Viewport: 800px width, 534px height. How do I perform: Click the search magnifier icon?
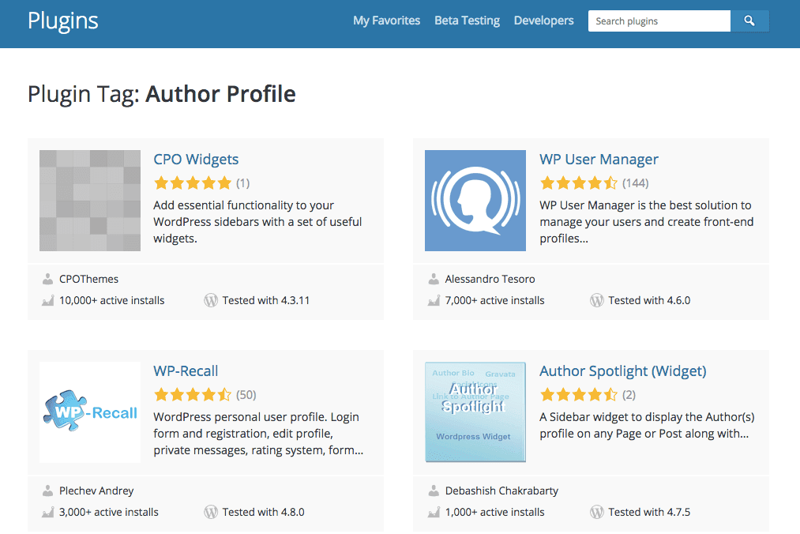[749, 21]
